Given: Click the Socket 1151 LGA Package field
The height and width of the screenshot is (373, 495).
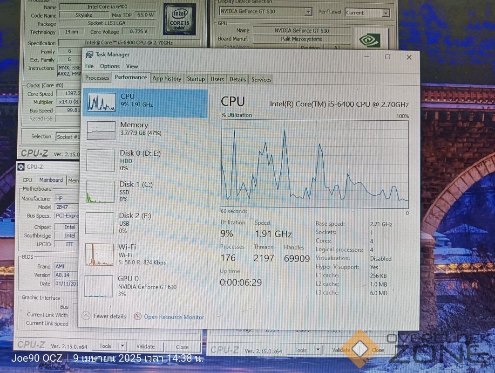Looking at the screenshot, I should click(x=107, y=23).
